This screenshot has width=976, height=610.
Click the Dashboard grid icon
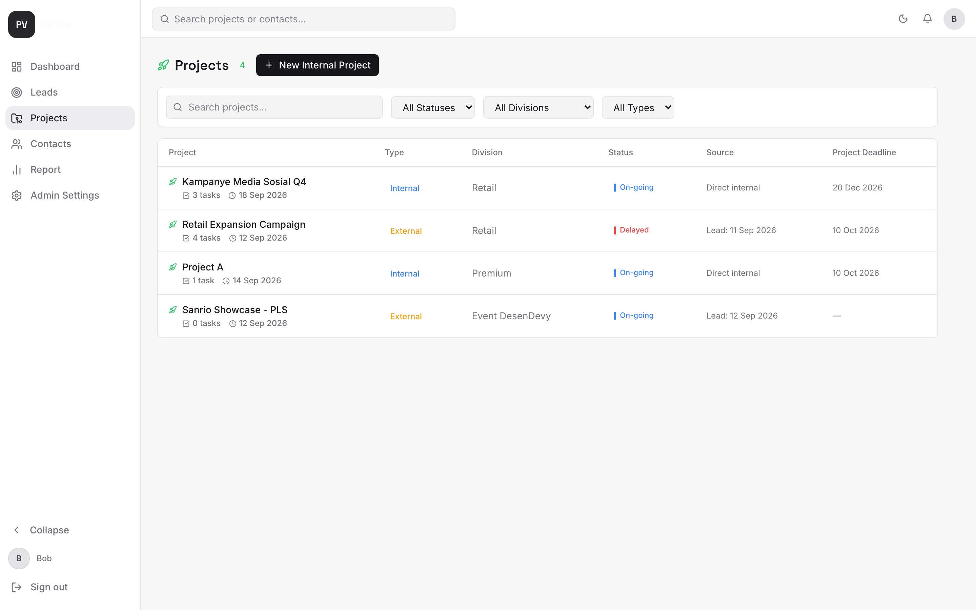tap(17, 66)
